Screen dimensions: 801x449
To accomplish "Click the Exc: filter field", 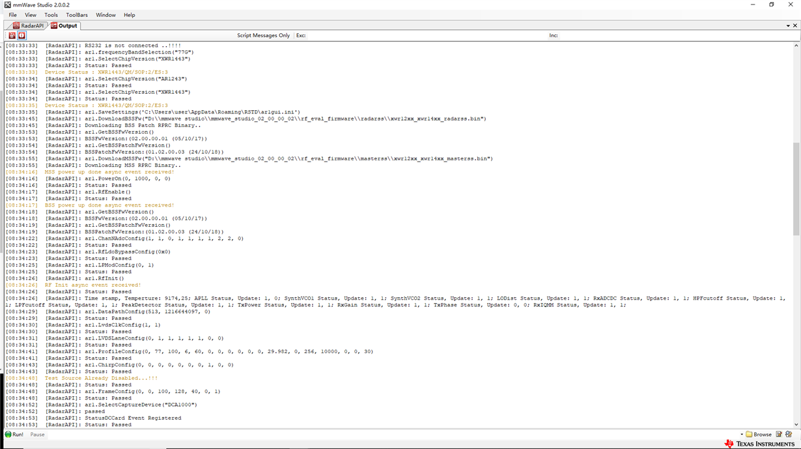I will 427,35.
